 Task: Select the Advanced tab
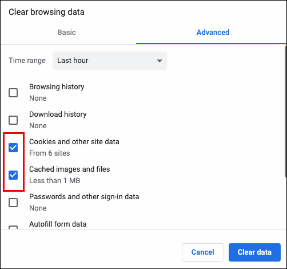coord(213,33)
